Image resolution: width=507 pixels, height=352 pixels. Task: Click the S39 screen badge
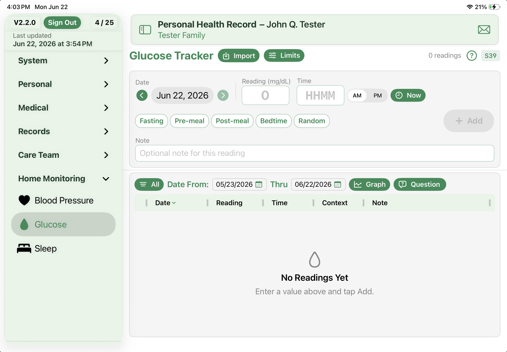[x=491, y=56]
